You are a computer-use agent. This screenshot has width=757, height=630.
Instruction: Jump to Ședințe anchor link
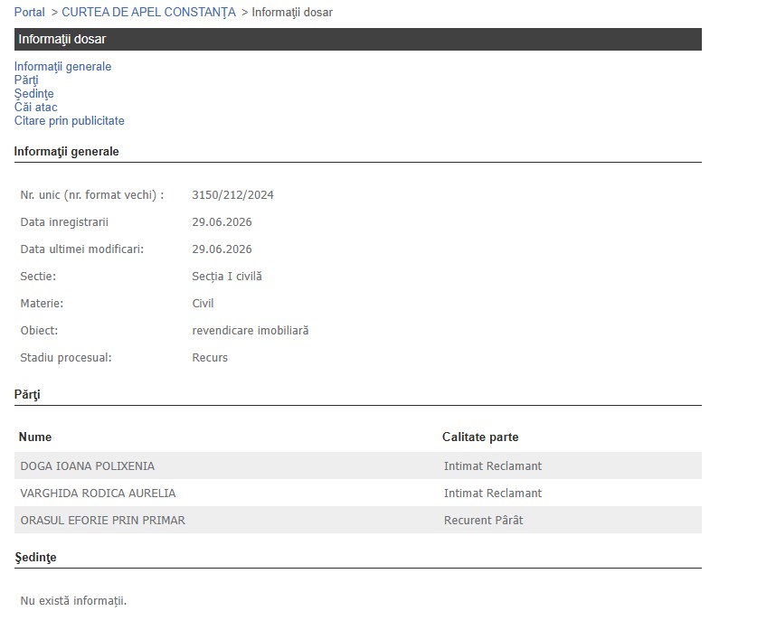click(x=33, y=94)
